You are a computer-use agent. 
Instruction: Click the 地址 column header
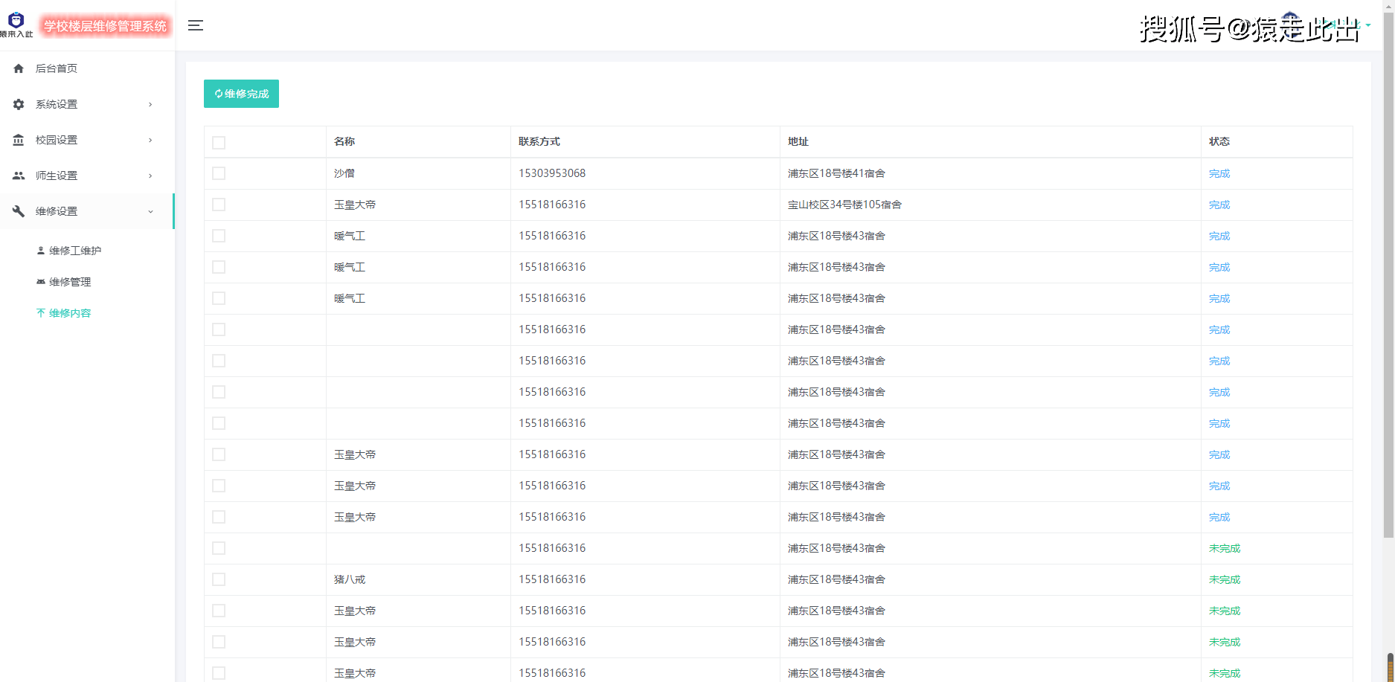pyautogui.click(x=798, y=141)
